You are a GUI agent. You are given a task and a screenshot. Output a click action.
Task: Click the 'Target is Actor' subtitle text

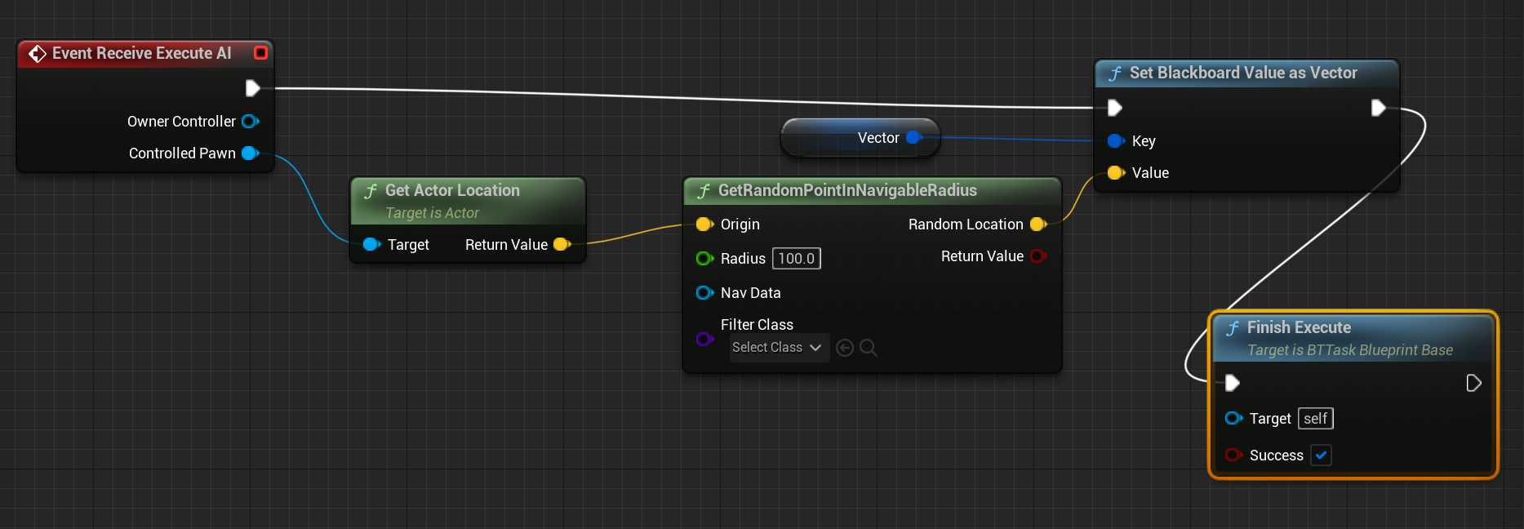click(x=432, y=213)
